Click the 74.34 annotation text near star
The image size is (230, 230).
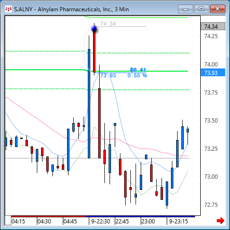[x=108, y=24]
